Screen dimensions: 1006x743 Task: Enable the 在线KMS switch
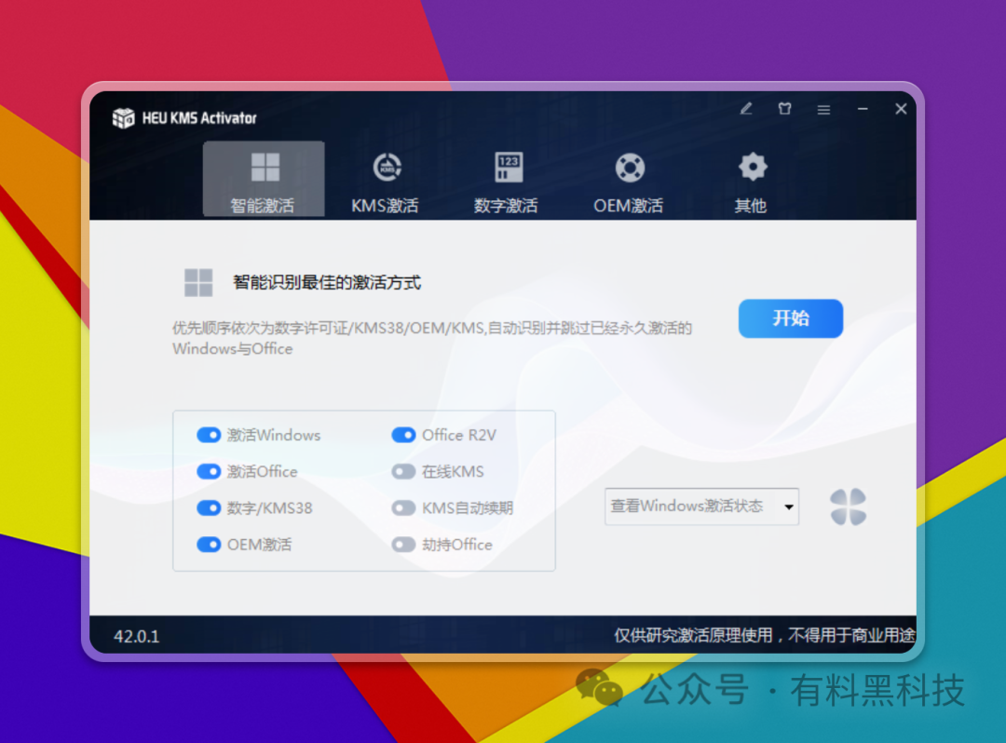click(403, 472)
